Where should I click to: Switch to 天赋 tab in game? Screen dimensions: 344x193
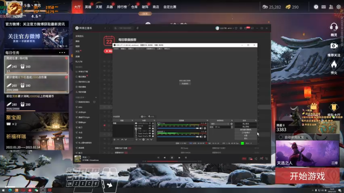click(99, 7)
